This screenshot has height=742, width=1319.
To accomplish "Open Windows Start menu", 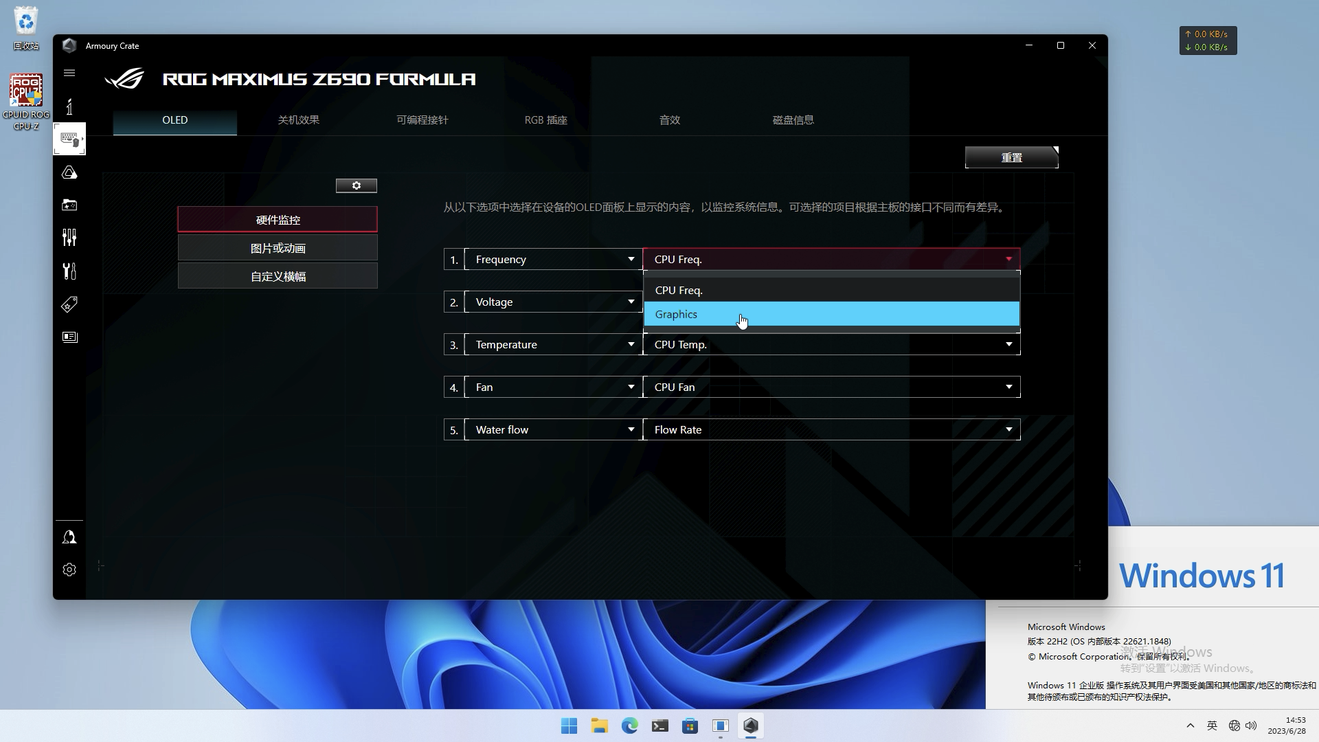I will coord(569,726).
